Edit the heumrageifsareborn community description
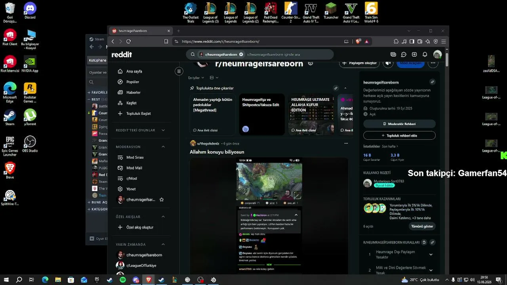Screen dimensions: 507x285 433,82
